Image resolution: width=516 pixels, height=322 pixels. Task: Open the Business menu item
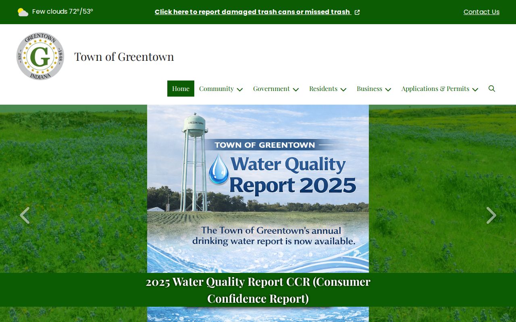click(x=369, y=89)
